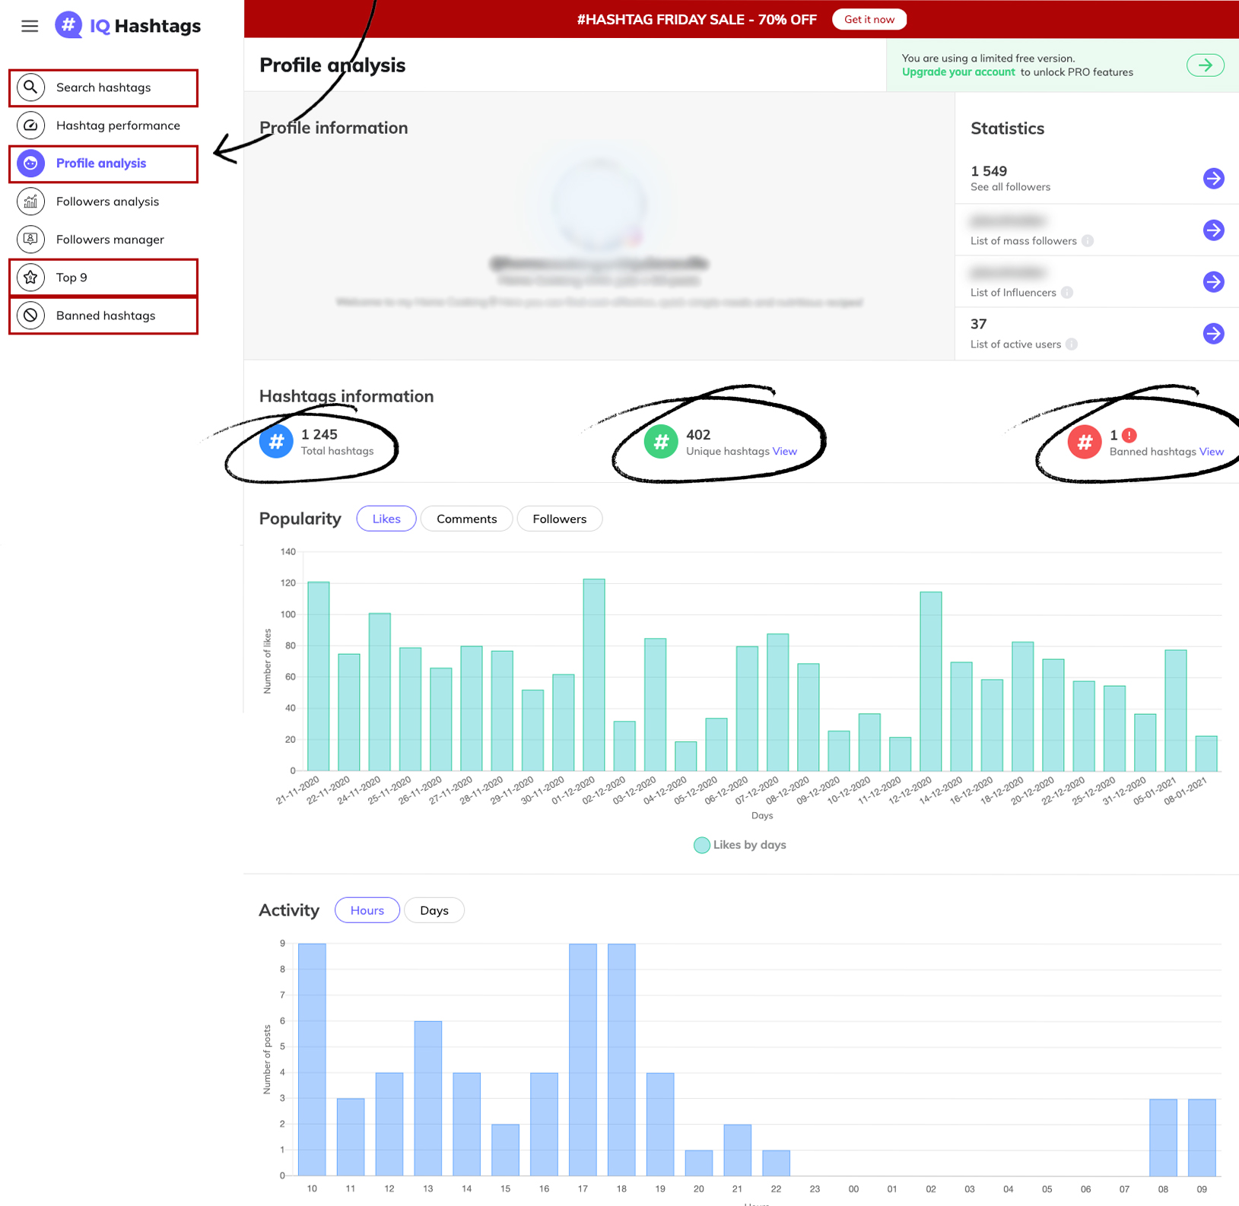This screenshot has width=1239, height=1206.
Task: Select the Hours activity tab
Action: coord(367,910)
